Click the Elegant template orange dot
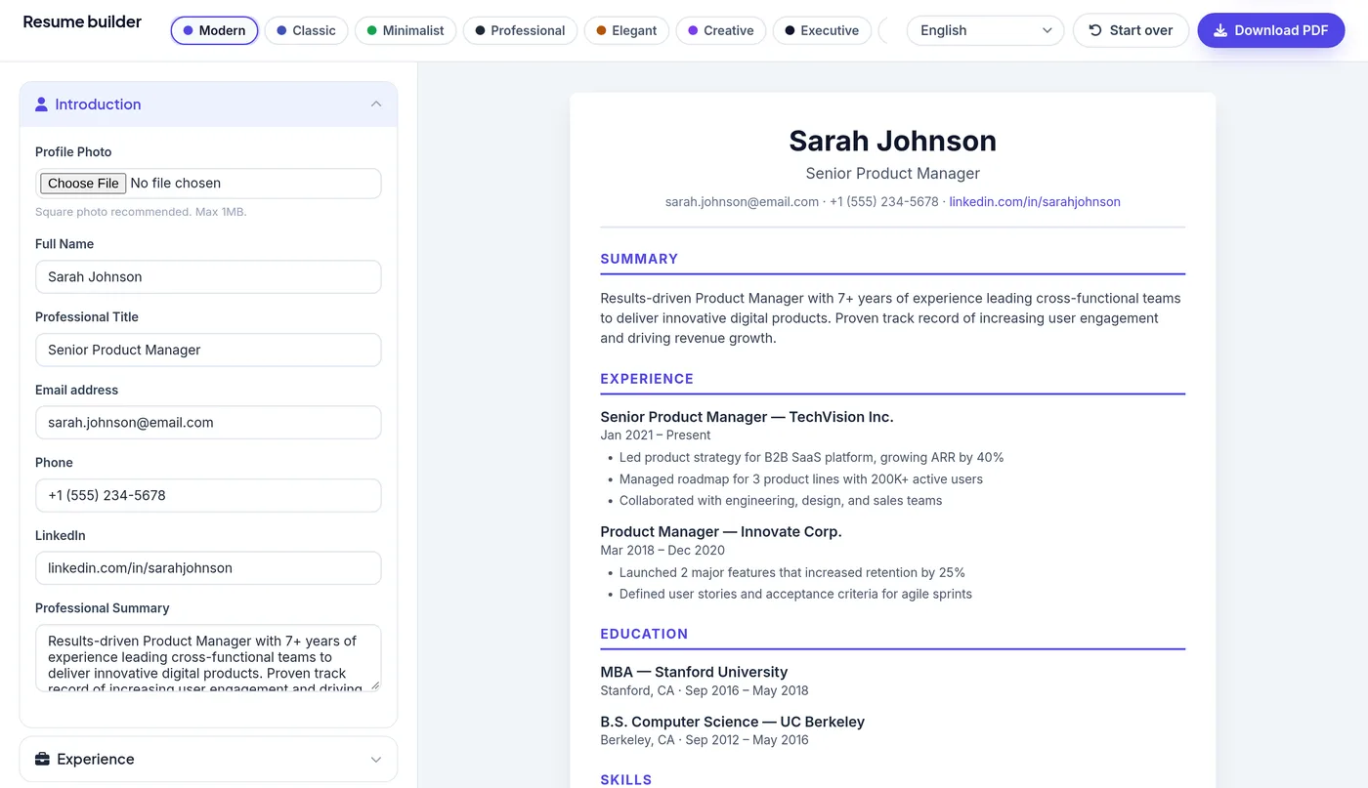This screenshot has width=1368, height=788. click(x=602, y=31)
